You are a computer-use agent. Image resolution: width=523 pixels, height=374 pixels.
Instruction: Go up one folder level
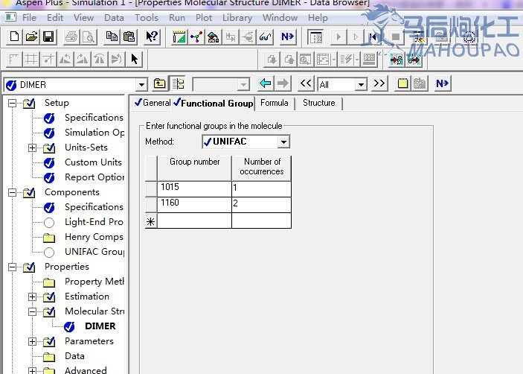[x=159, y=83]
